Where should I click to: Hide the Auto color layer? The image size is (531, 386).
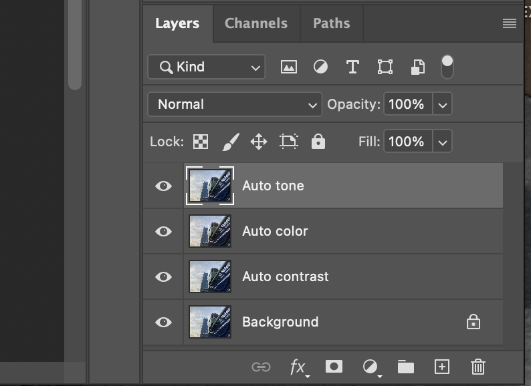[163, 231]
